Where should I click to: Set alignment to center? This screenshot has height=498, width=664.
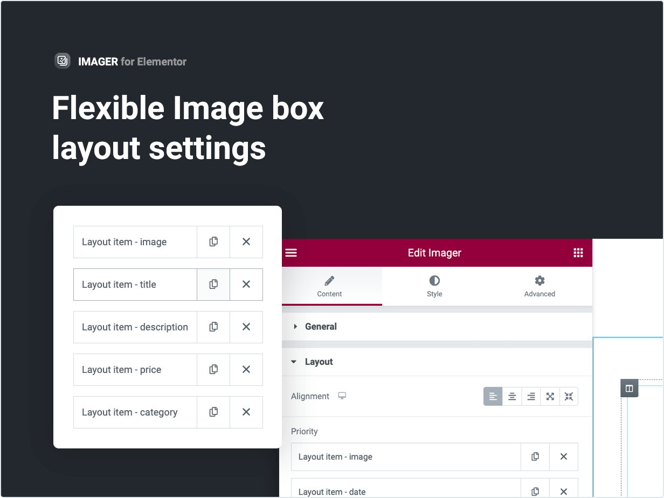(512, 397)
